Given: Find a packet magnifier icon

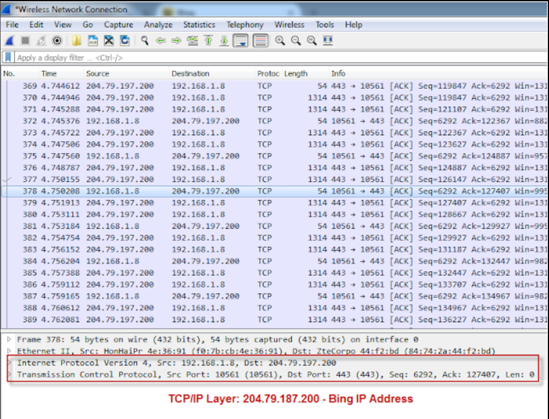Looking at the screenshot, I should tap(145, 41).
